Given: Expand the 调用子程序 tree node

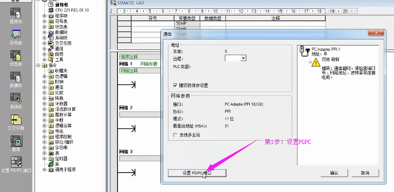Looking at the screenshot, I should click(44, 170).
